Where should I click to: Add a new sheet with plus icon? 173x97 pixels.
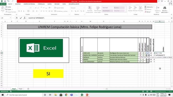[28, 89]
